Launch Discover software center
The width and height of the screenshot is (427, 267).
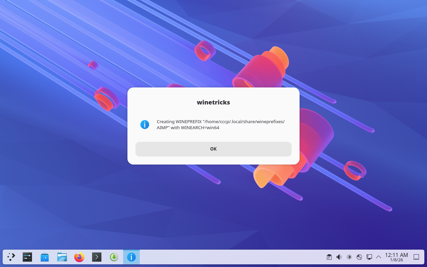(45, 257)
